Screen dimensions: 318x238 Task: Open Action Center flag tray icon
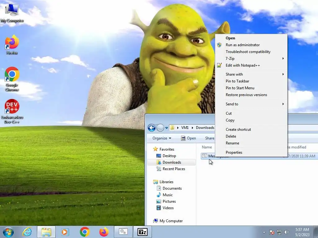[272, 232]
